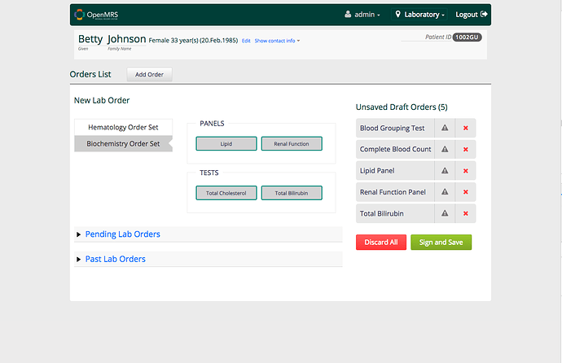Click Unsaved Draft Orders (5) heading
Viewport: 562px width, 363px height.
(402, 107)
